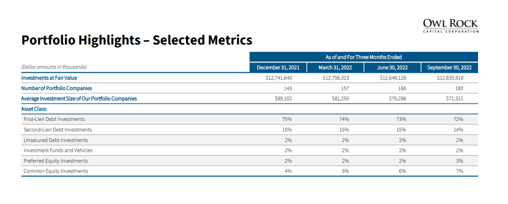
Task: Select the First-Lien Debt Investments row label
Action: (54, 119)
